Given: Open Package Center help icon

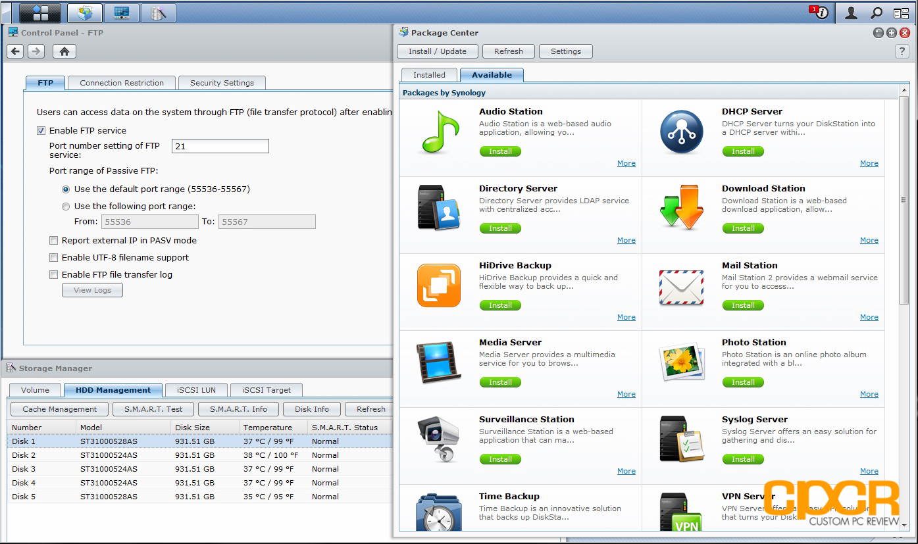Looking at the screenshot, I should point(902,51).
